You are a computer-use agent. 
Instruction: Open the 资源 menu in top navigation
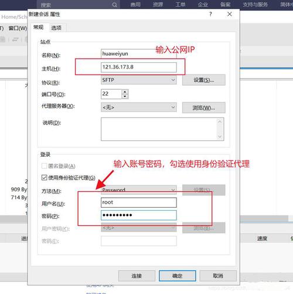(158, 5)
